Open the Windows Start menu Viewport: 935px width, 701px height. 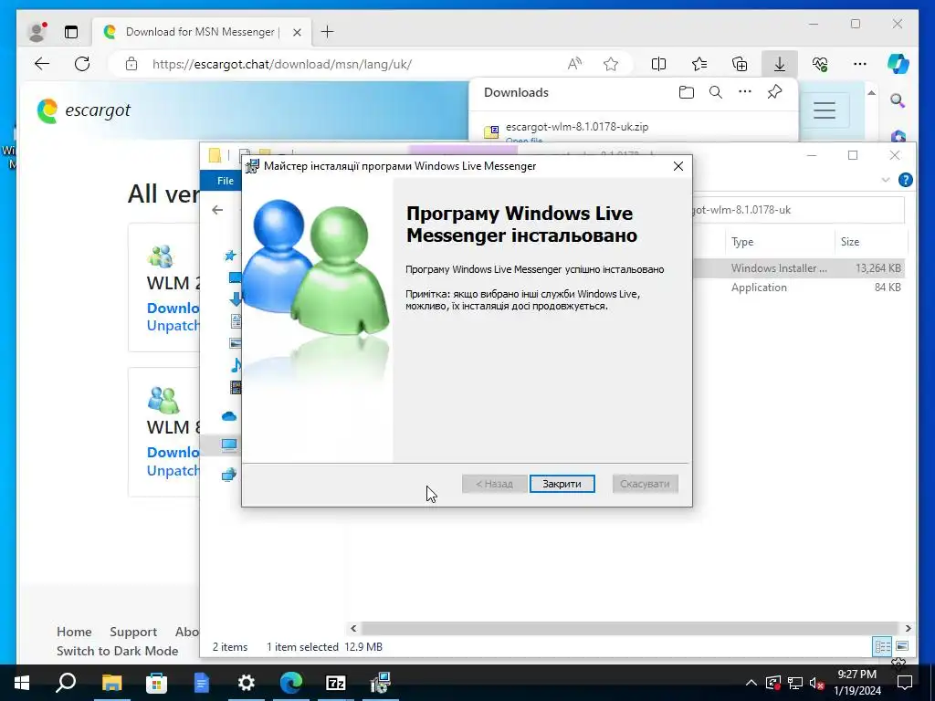[22, 683]
